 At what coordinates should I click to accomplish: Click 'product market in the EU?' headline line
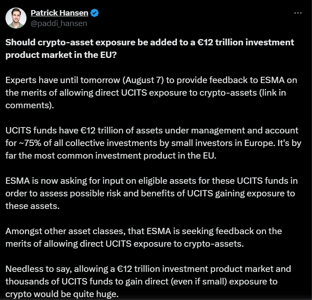61,55
